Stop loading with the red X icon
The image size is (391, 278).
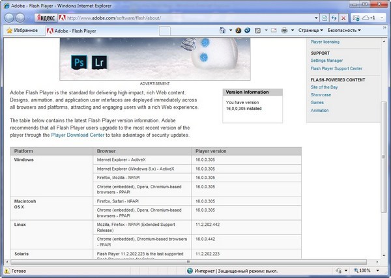(343, 18)
